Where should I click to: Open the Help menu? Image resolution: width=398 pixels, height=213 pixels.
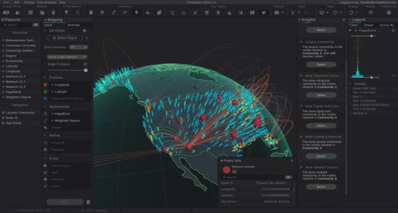coord(62,2)
